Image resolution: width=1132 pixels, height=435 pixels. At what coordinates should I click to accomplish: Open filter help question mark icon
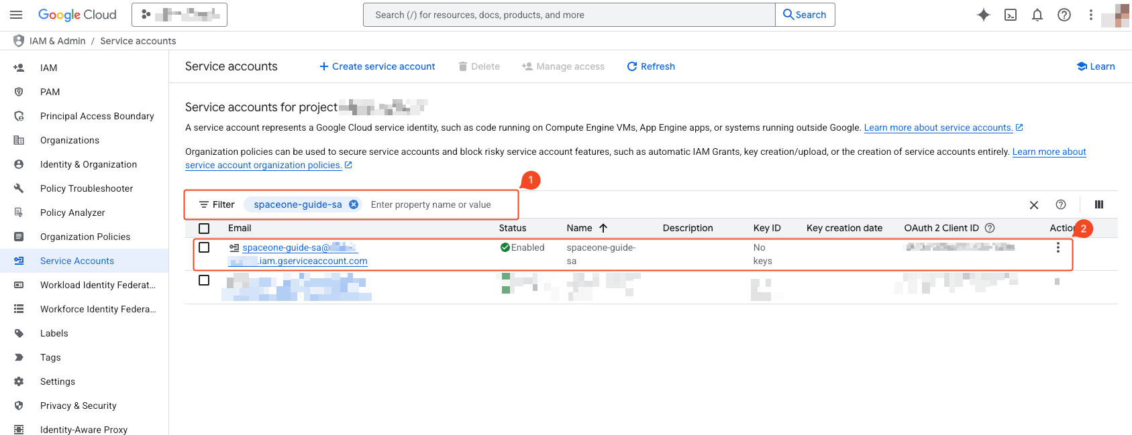(1061, 204)
